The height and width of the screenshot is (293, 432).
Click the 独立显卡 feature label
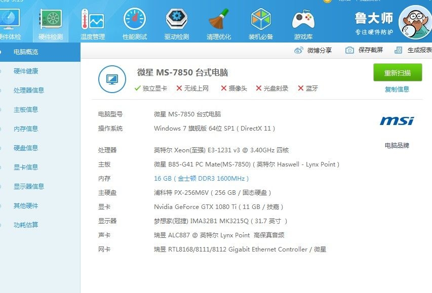pos(154,89)
